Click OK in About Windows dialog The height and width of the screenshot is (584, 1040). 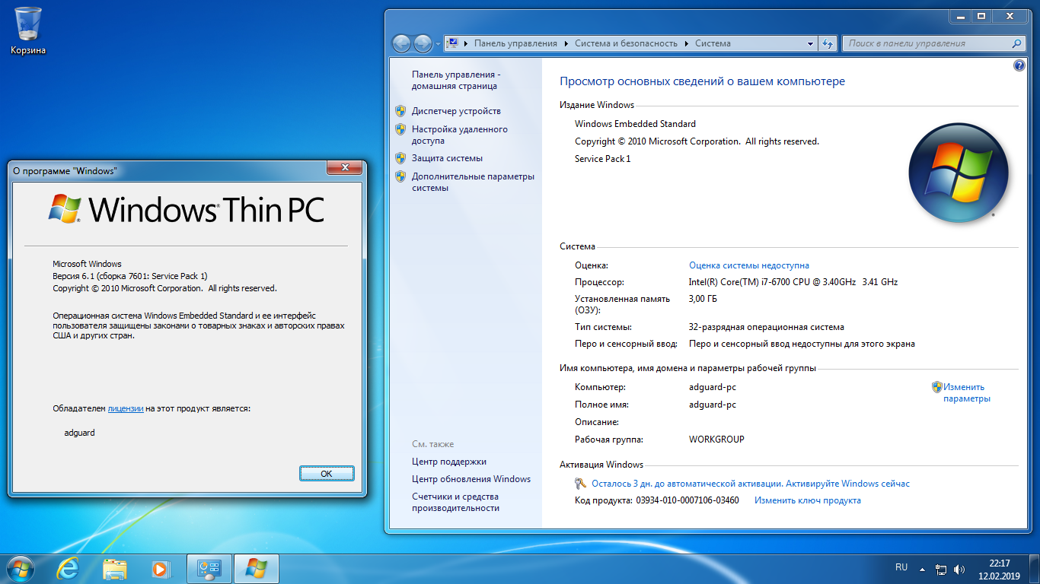point(327,473)
